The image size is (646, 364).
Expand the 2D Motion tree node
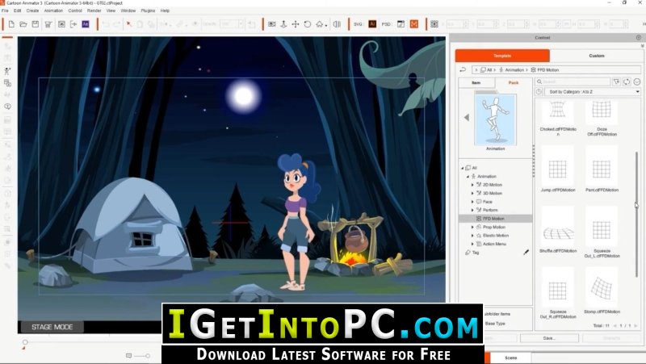click(472, 185)
